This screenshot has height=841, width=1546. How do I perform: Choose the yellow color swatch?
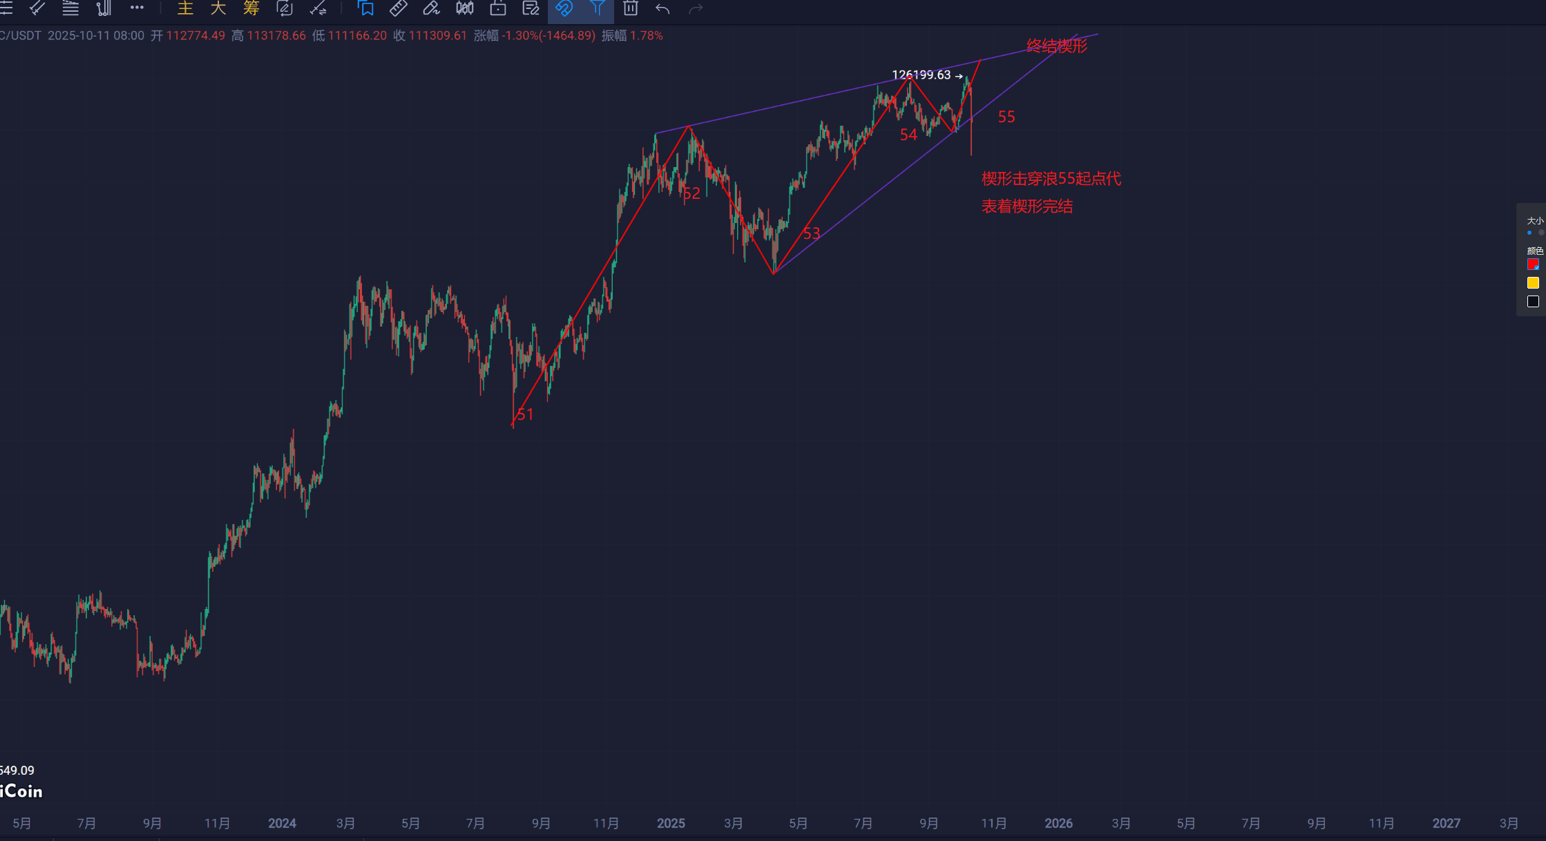[1533, 283]
